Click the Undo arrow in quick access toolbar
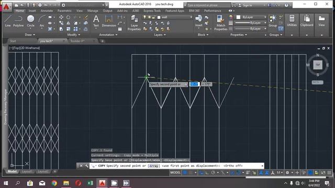 pos(46,5)
